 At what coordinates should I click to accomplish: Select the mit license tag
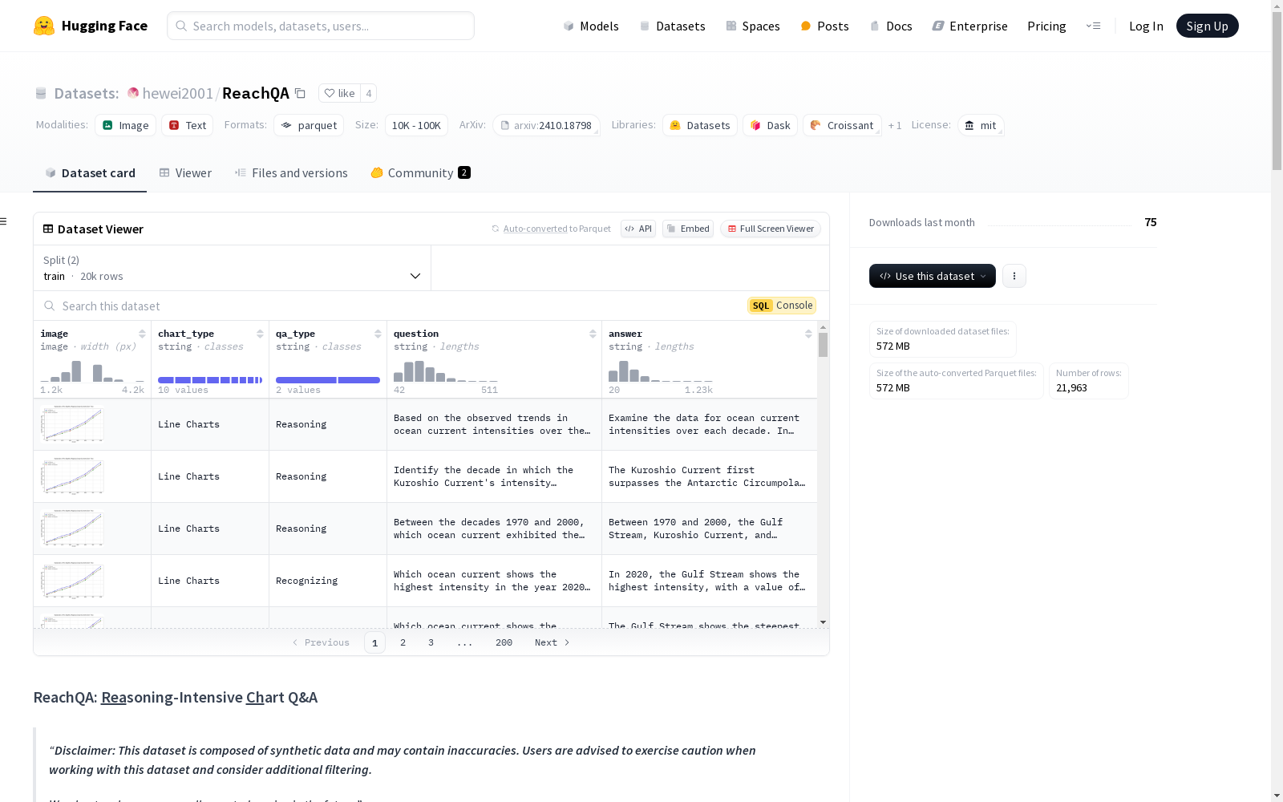click(981, 125)
